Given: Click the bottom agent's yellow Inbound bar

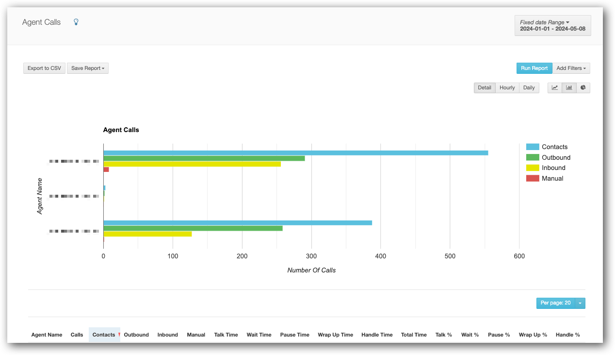Looking at the screenshot, I should tap(147, 234).
